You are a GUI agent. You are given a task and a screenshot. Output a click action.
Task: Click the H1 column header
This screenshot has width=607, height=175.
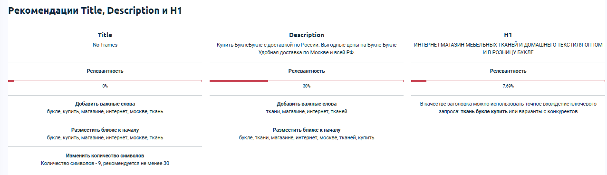pyautogui.click(x=508, y=35)
